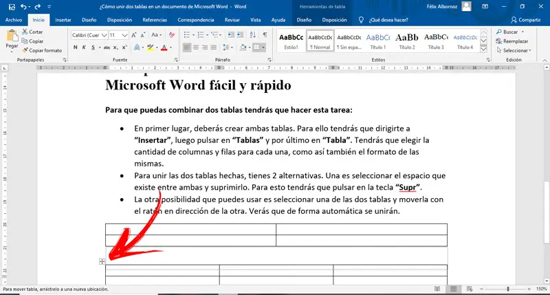Toggle bold (N) formatting
Image resolution: width=550 pixels, height=295 pixels.
point(76,48)
